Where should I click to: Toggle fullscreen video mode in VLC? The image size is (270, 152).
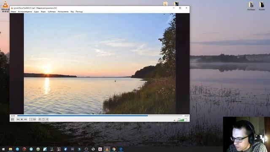coord(30,119)
